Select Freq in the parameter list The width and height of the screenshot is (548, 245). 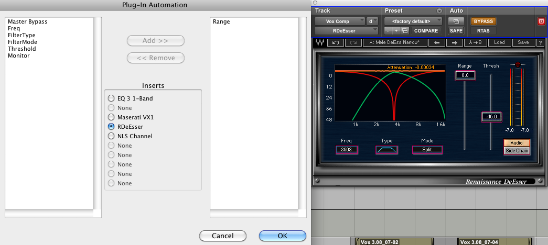click(14, 28)
